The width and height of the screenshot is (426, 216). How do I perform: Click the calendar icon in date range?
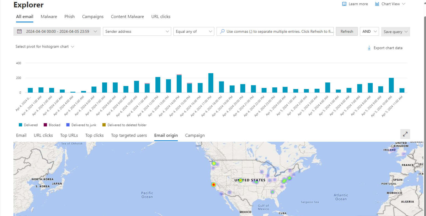coord(19,31)
